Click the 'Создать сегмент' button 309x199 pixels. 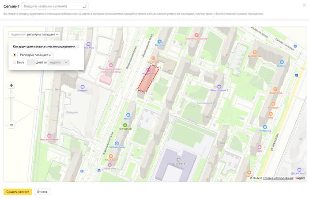18,192
